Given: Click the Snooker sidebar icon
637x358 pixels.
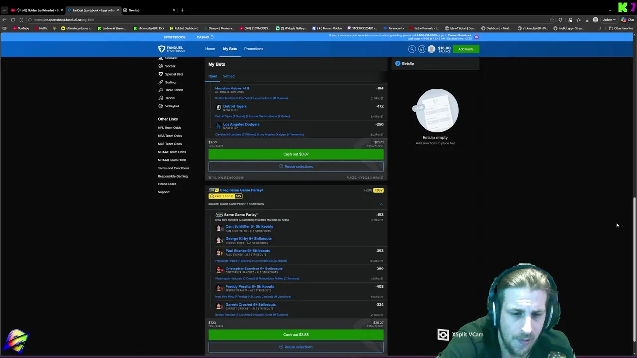Looking at the screenshot, I should point(160,58).
